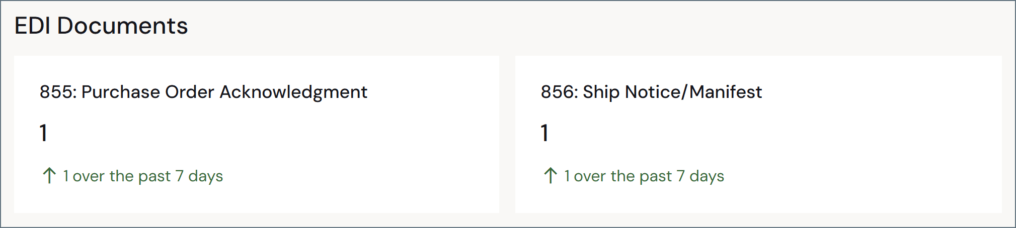Open the 855: Purchase Order Acknowledgment title
The image size is (1016, 228).
click(x=203, y=92)
